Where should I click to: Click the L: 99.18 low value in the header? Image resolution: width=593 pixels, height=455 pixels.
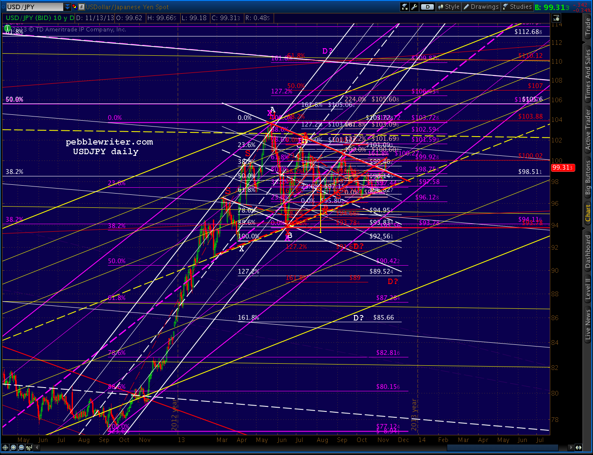194,18
